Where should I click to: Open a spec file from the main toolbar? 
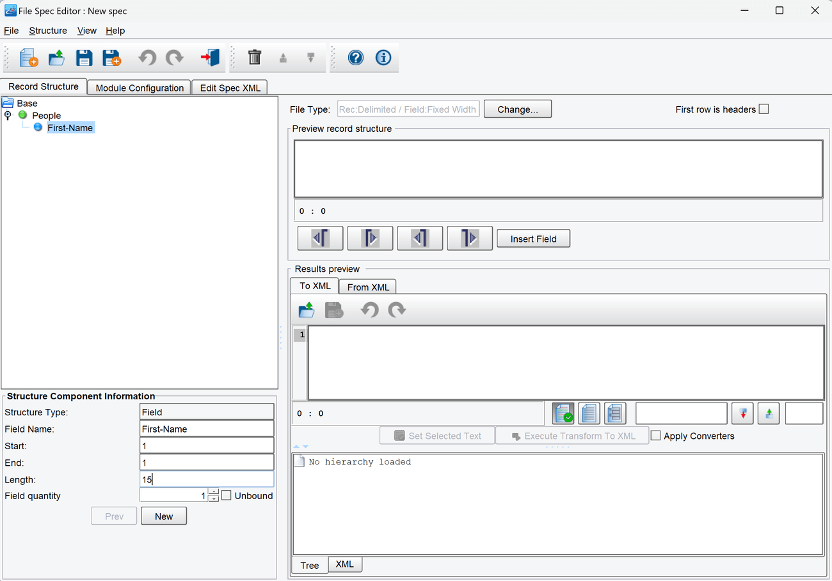(x=56, y=58)
